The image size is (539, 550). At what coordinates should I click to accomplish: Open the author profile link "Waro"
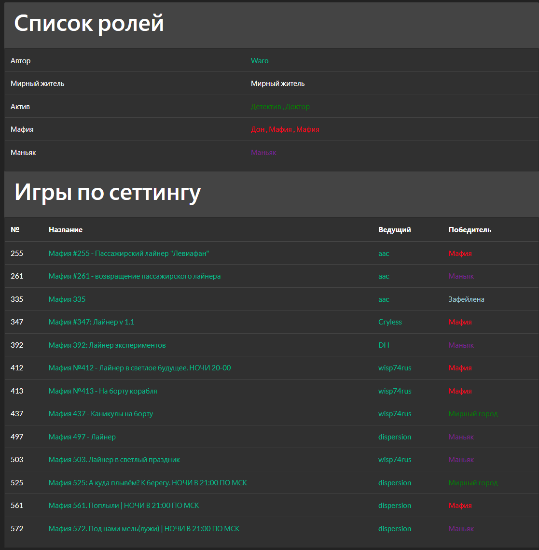click(260, 60)
